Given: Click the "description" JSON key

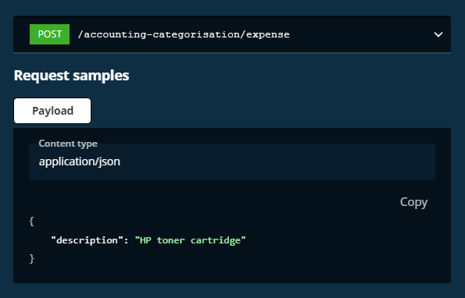Looking at the screenshot, I should (87, 240).
